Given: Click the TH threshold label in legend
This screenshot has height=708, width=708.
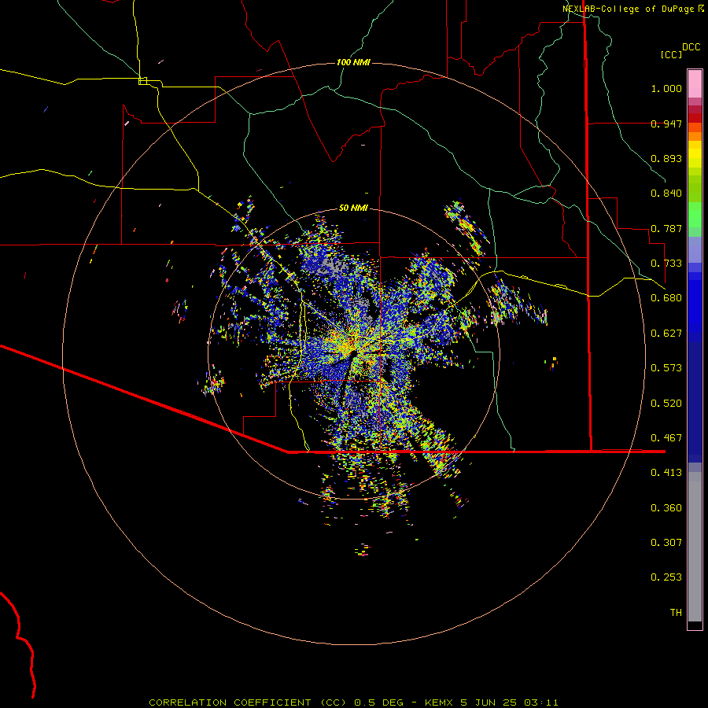Looking at the screenshot, I should 676,613.
